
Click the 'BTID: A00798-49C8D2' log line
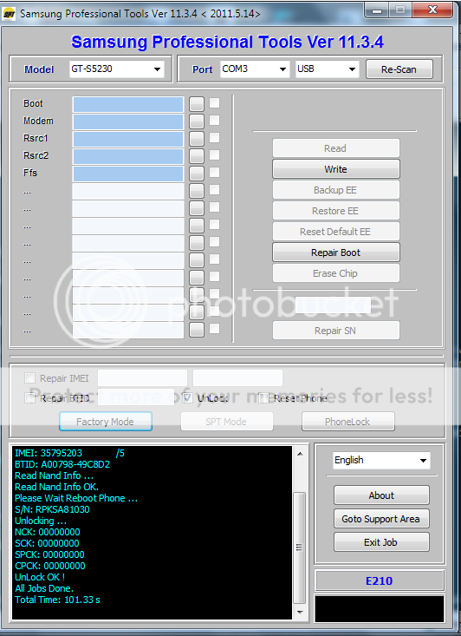point(62,464)
